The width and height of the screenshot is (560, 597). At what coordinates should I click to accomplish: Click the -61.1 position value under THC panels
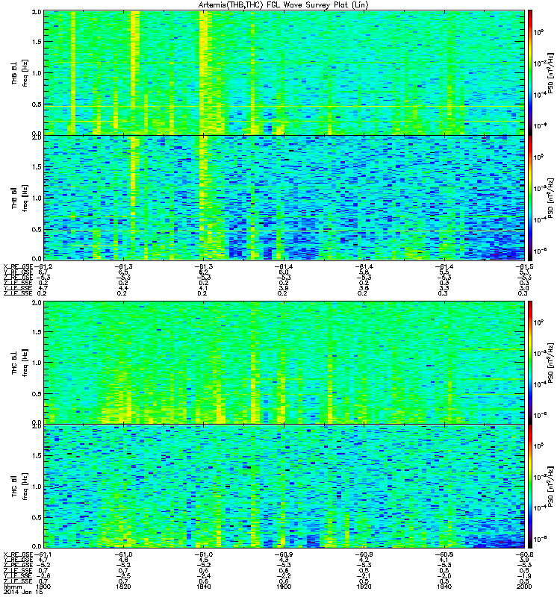tap(43, 554)
